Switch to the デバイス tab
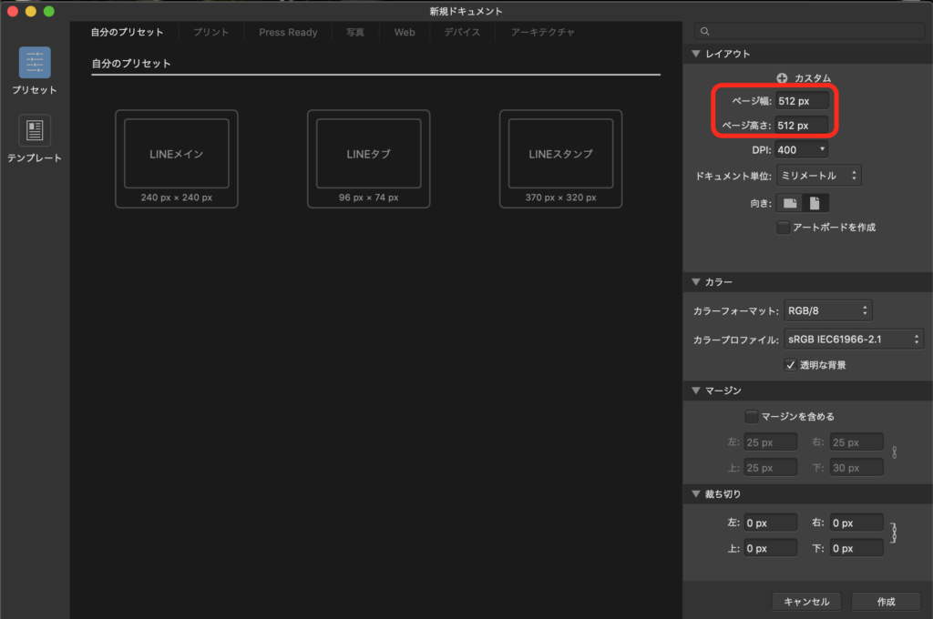The height and width of the screenshot is (619, 933). tap(462, 32)
